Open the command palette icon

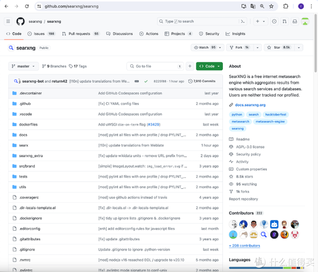coord(243,21)
